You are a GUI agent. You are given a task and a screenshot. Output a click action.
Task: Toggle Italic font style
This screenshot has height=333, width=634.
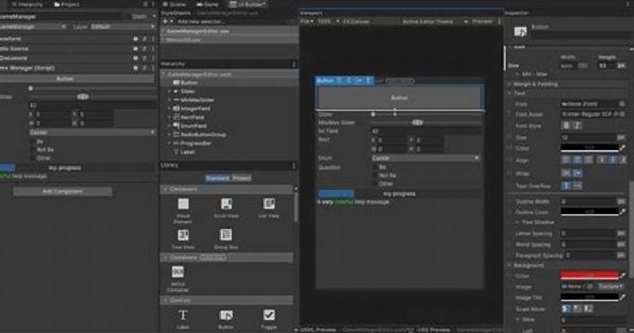577,126
